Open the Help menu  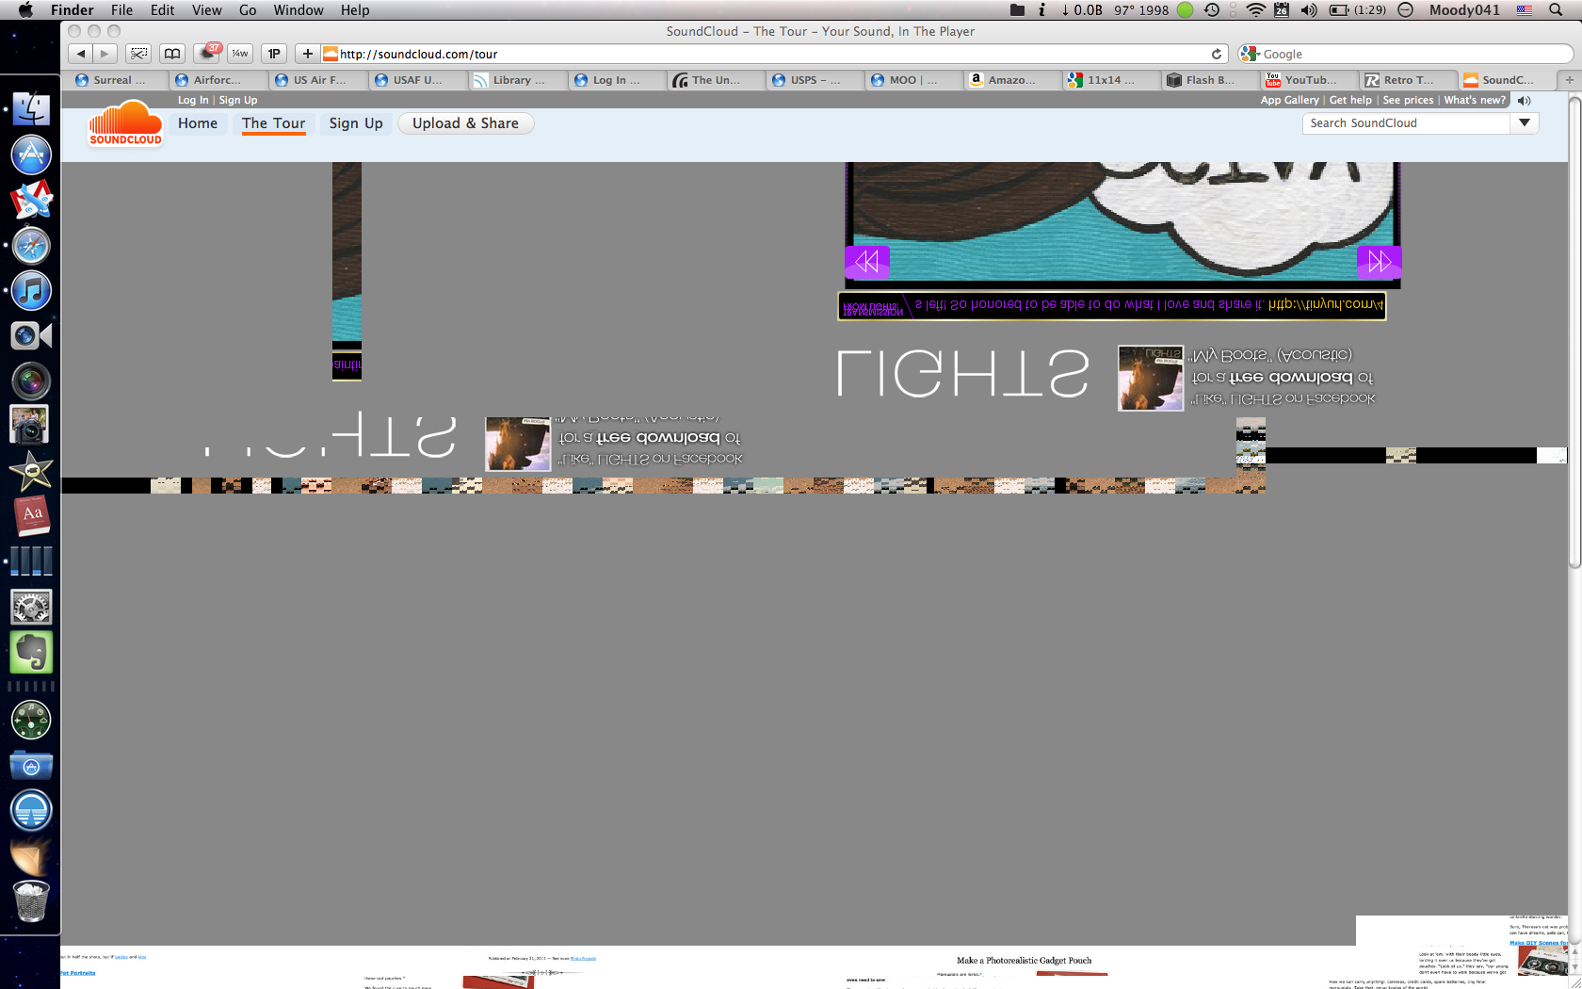355,9
